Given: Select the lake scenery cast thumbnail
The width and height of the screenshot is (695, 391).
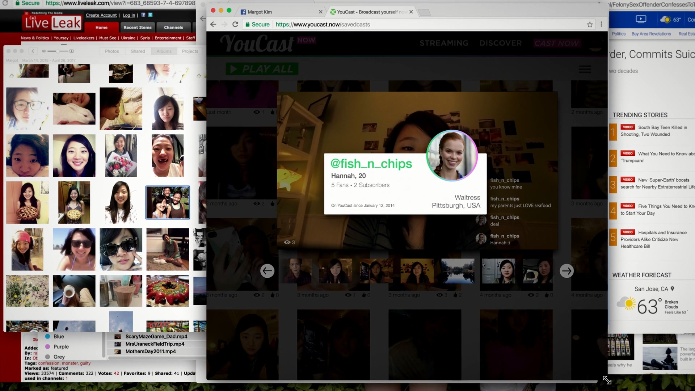Looking at the screenshot, I should (x=458, y=271).
